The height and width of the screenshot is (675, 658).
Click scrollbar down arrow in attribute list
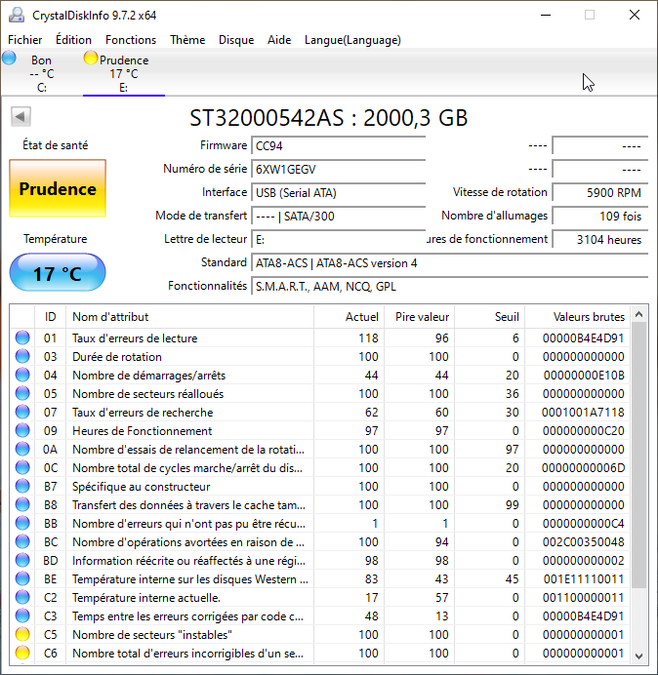639,655
